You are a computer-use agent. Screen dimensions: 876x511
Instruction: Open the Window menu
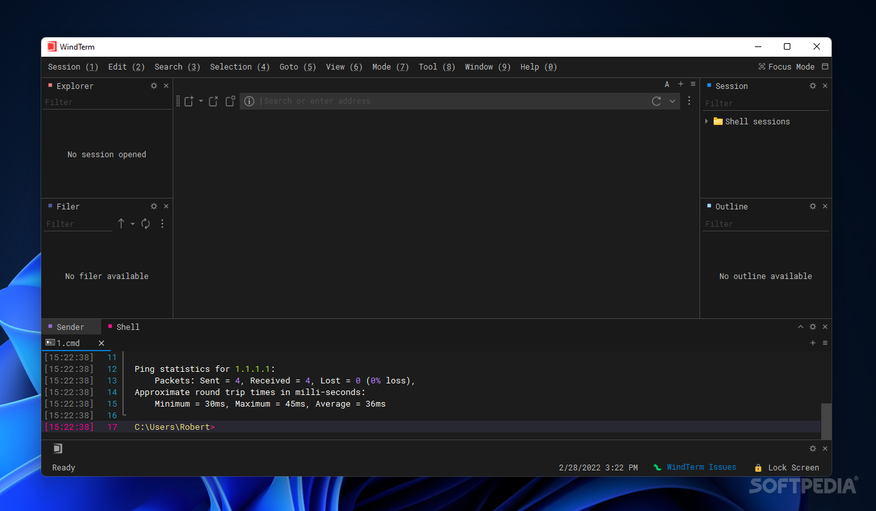(488, 66)
